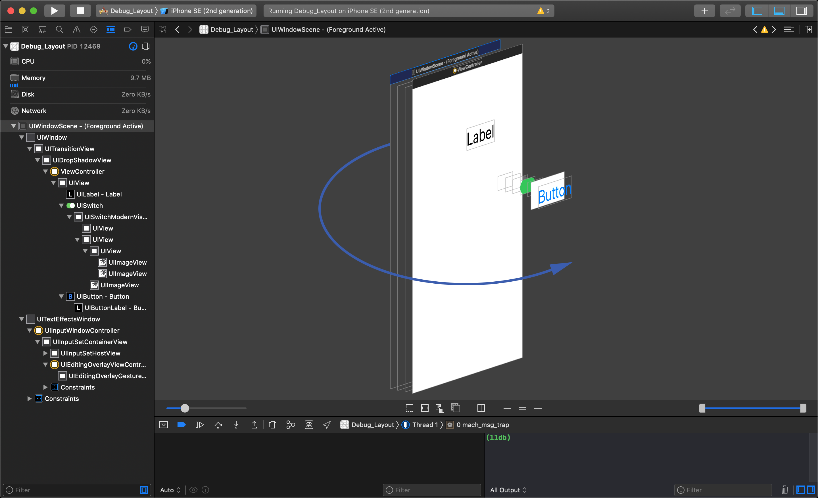Toggle show constraints button
818x498 pixels.
point(425,408)
